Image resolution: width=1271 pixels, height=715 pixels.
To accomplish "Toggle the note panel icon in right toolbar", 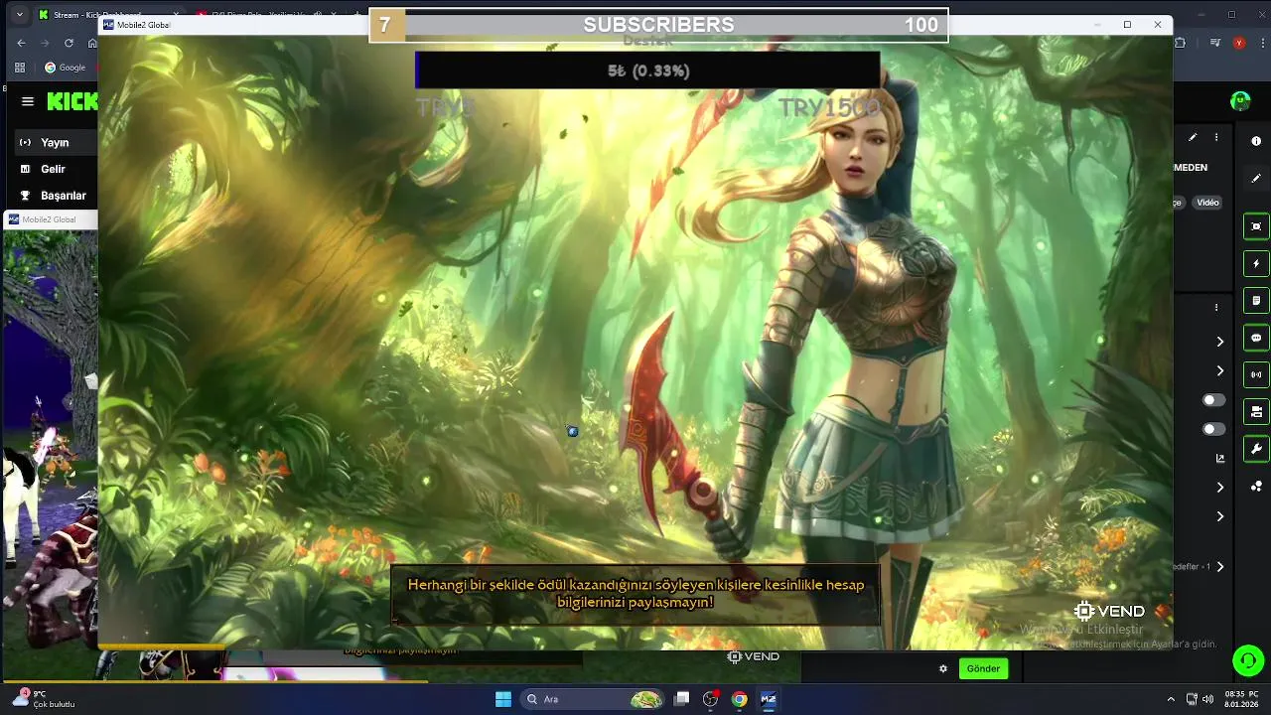I will pos(1256,301).
